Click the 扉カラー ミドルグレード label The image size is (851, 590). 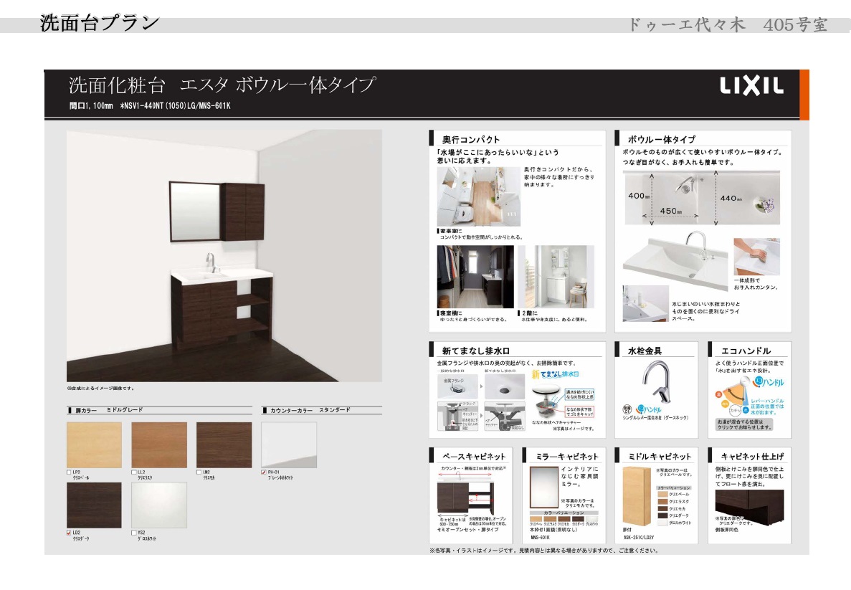pyautogui.click(x=108, y=410)
